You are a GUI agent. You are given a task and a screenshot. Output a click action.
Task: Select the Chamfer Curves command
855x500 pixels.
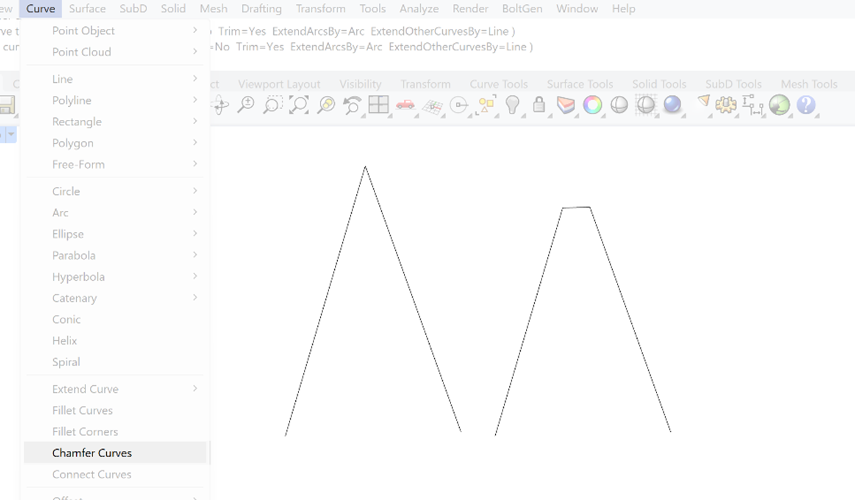point(92,452)
